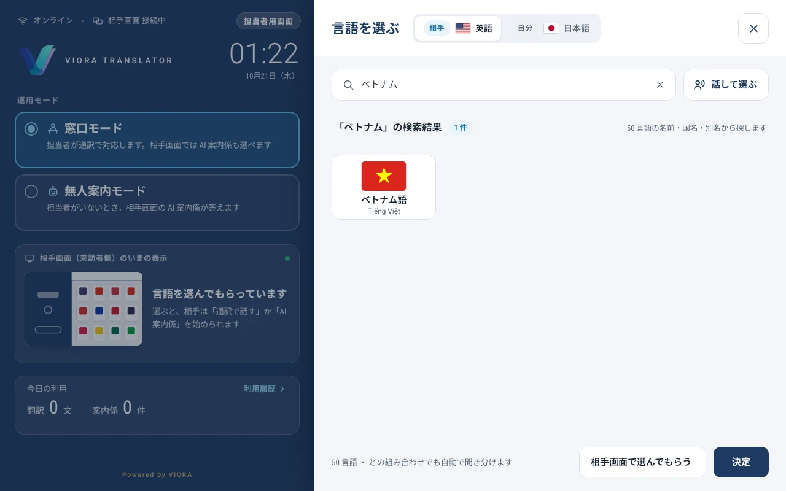Click the 1件 result count badge
Screen dimensions: 786x491
(x=460, y=128)
